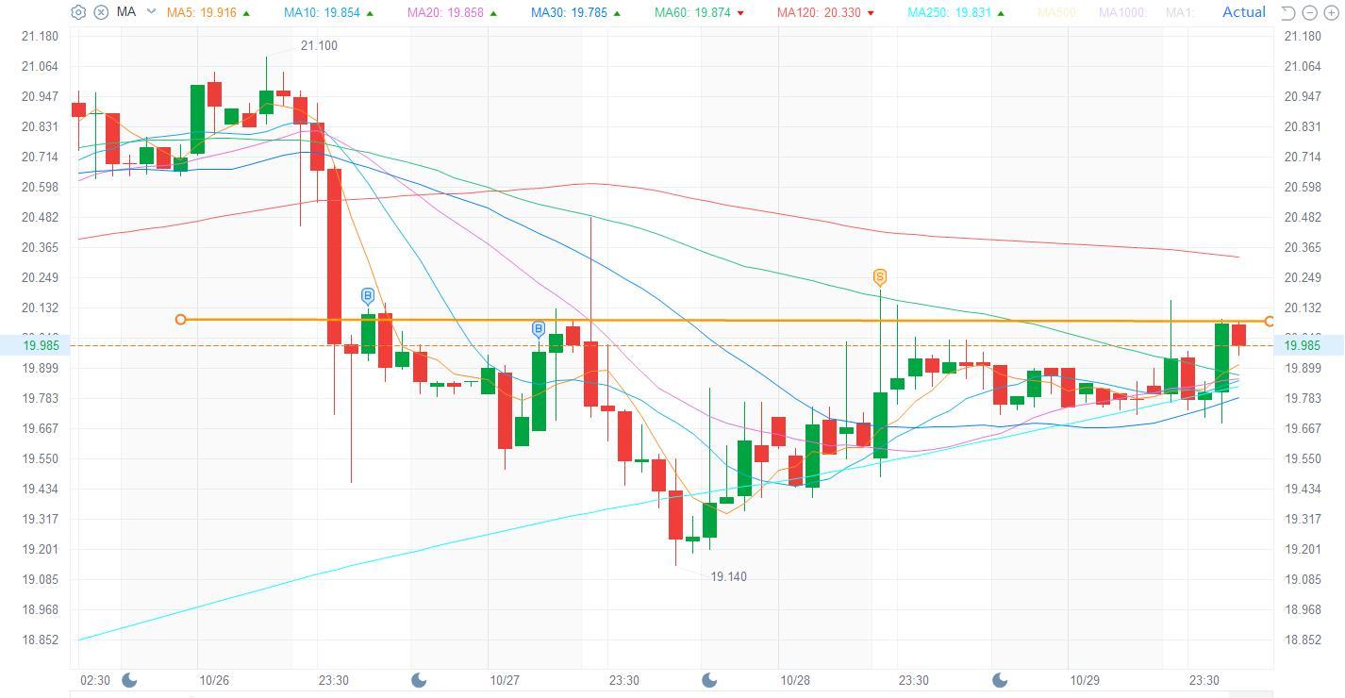This screenshot has width=1345, height=698.
Task: Click the 02:30 time label on time axis
Action: (95, 680)
